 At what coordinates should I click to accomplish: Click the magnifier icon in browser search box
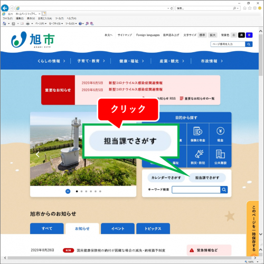[x=234, y=8]
